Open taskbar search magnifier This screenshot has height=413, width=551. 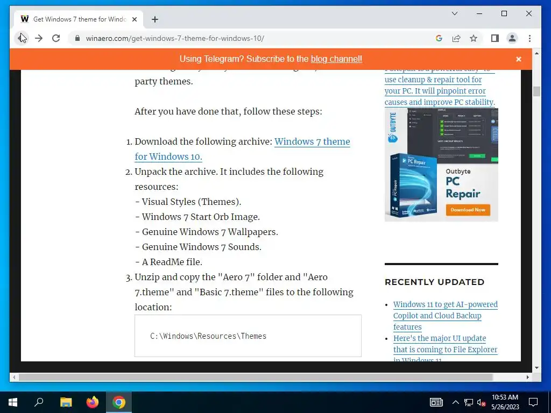click(x=39, y=402)
